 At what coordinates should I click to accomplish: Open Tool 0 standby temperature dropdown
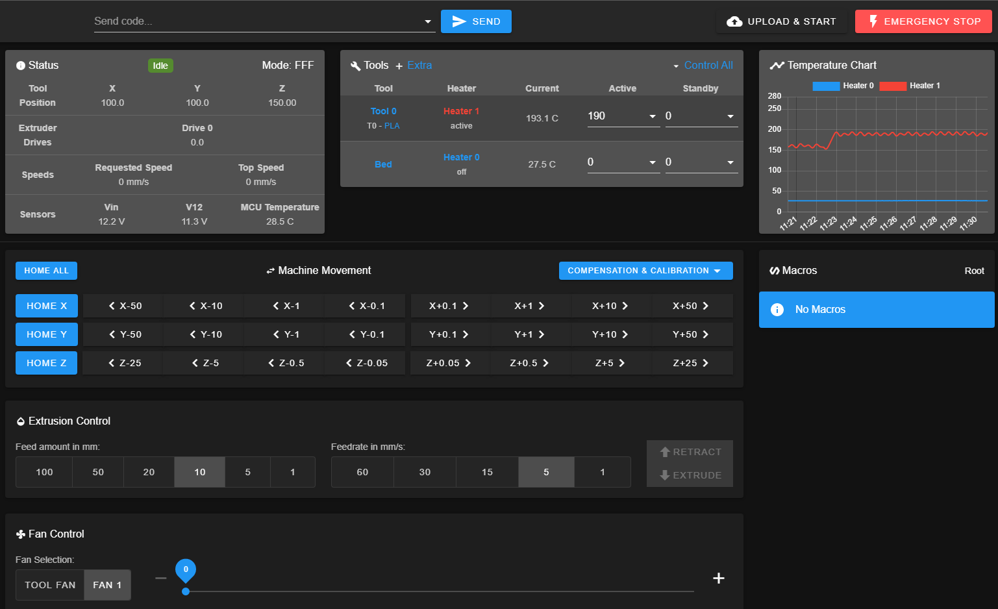[730, 116]
